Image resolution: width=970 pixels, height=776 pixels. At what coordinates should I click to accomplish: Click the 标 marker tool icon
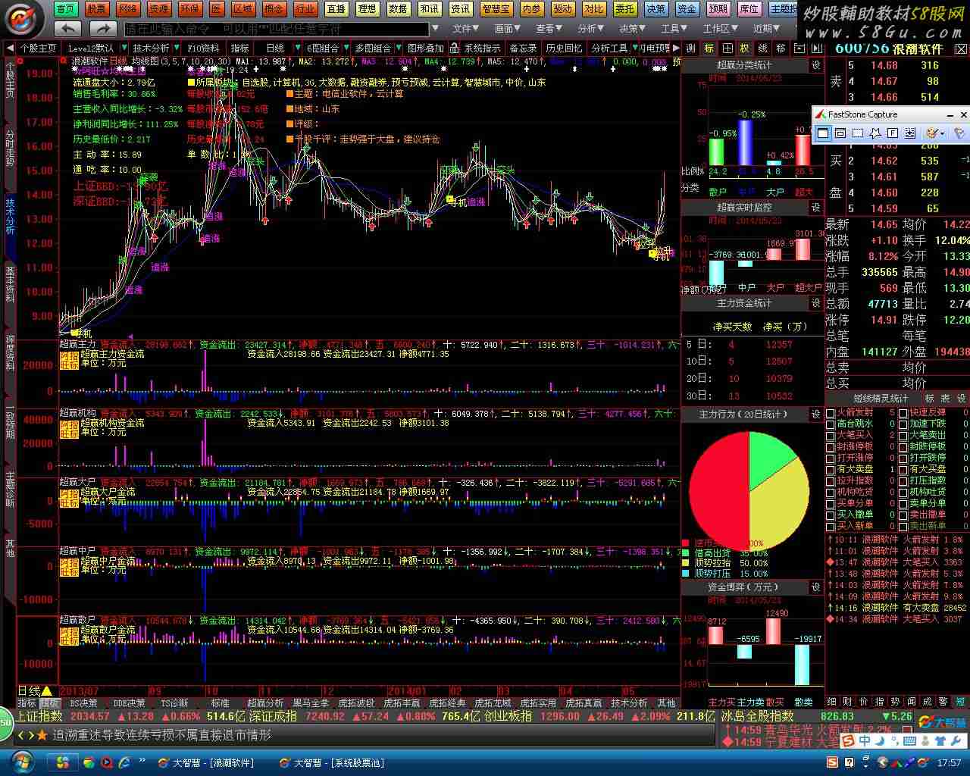coord(709,48)
